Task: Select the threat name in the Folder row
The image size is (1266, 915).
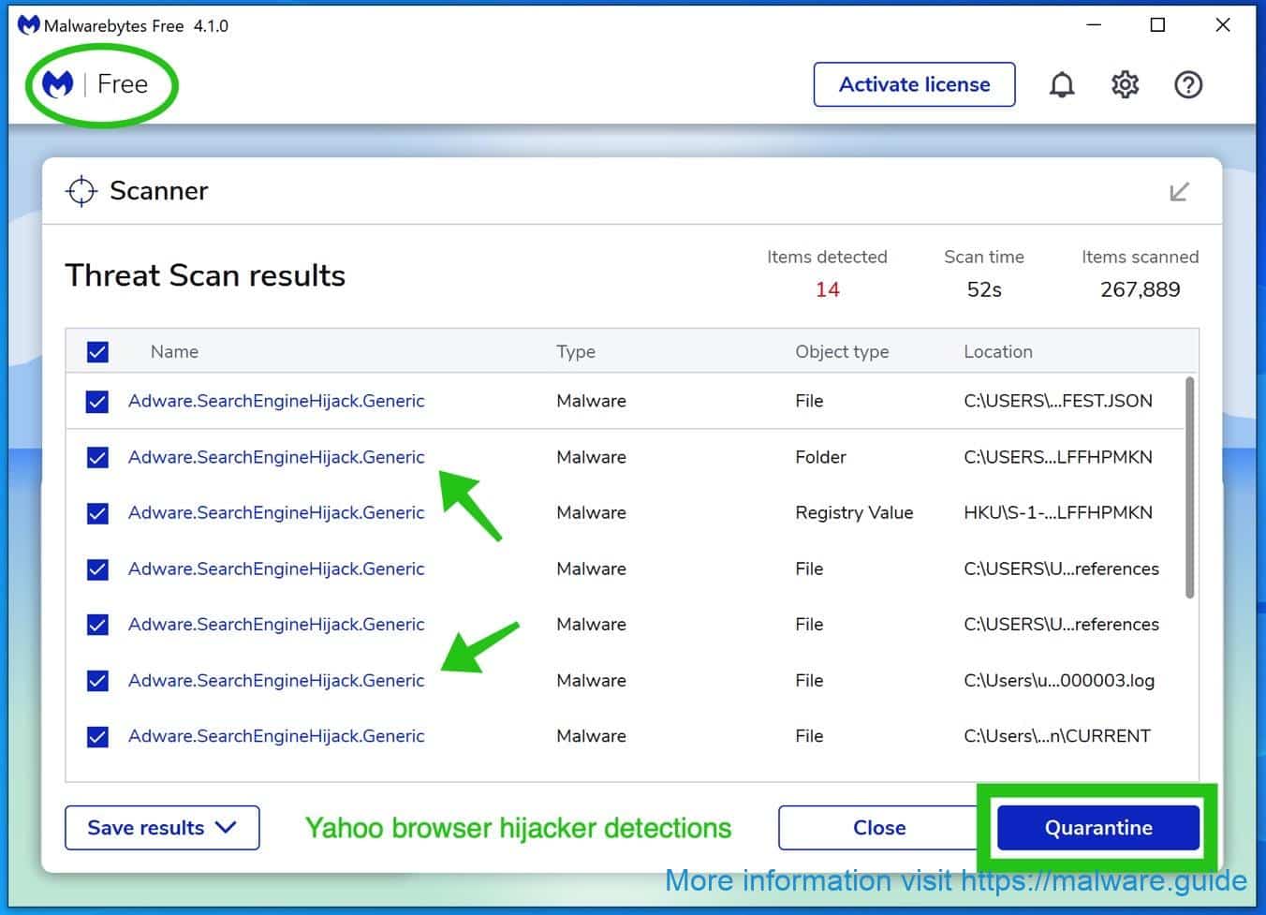Action: click(276, 457)
